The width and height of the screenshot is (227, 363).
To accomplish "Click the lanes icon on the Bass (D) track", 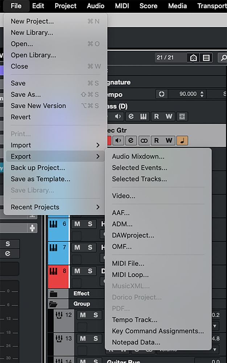I will tap(182, 117).
